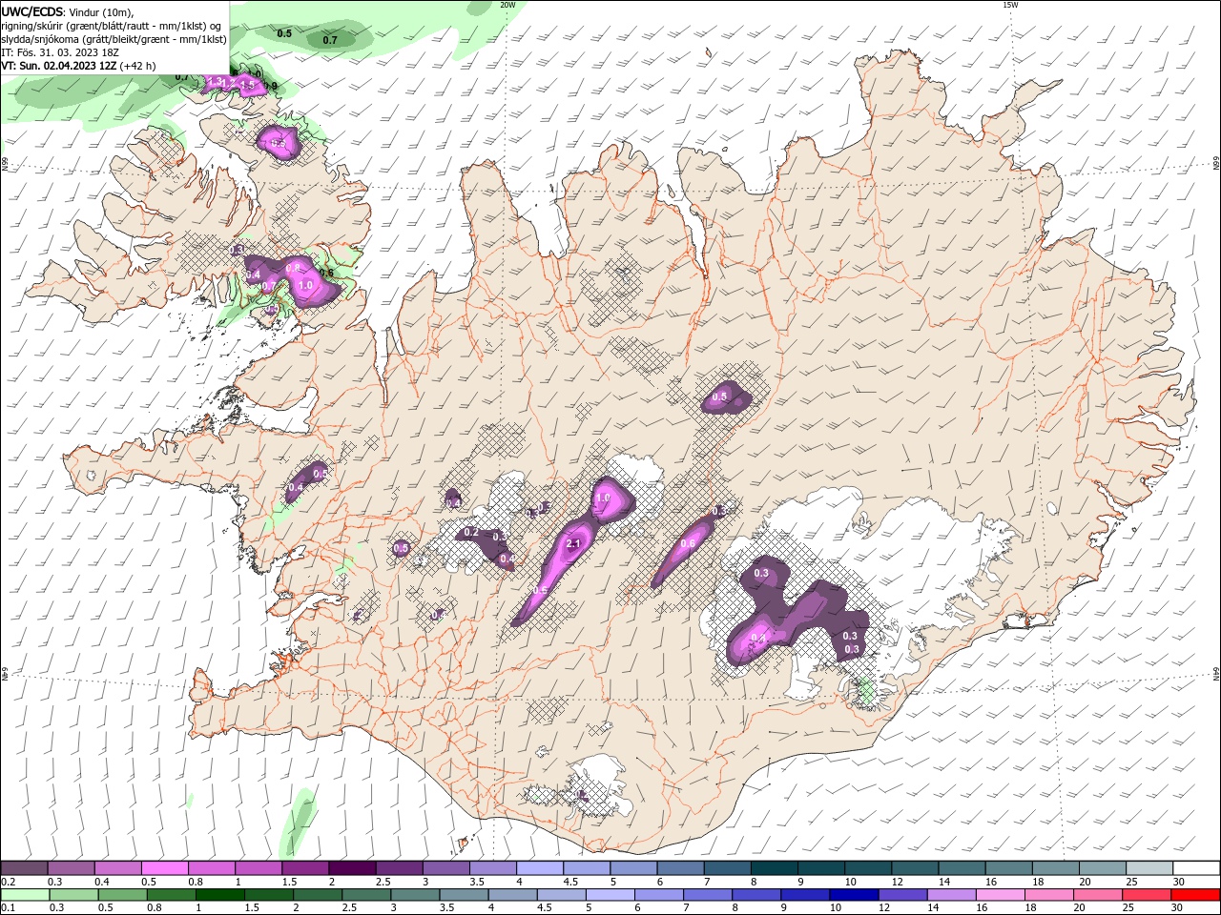The height and width of the screenshot is (915, 1221).
Task: Click the dark teal snow swatch labeled 8
Action: (775, 868)
